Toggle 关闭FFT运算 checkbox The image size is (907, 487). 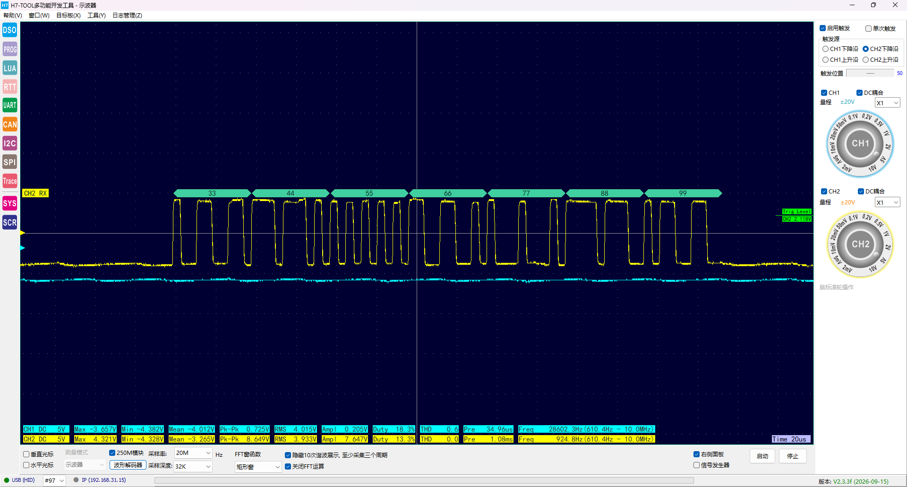pos(288,467)
